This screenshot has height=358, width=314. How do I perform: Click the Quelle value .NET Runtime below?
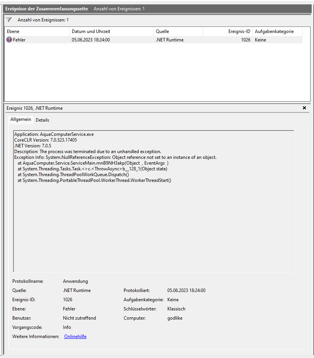pos(77,290)
